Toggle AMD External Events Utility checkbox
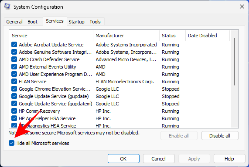Screen dimensions: 249x167 click(x=14, y=67)
